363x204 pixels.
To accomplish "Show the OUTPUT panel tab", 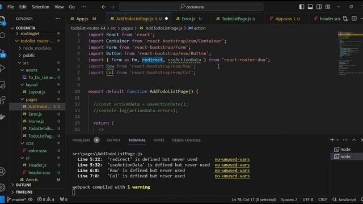I will click(x=113, y=140).
